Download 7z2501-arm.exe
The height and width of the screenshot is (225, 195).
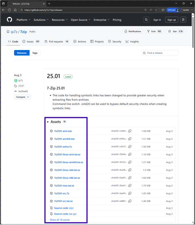click(x=63, y=131)
